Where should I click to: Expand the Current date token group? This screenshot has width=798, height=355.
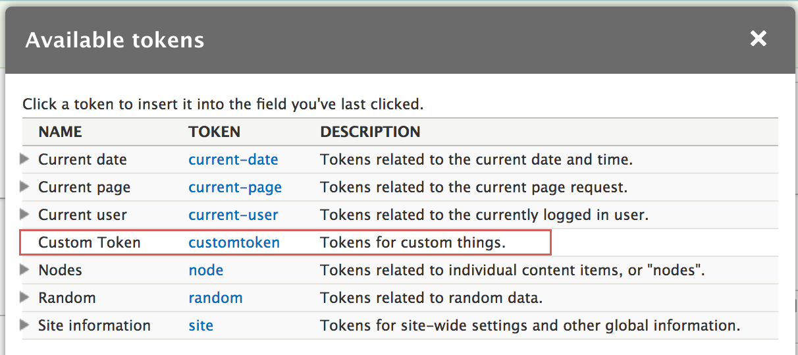(25, 159)
